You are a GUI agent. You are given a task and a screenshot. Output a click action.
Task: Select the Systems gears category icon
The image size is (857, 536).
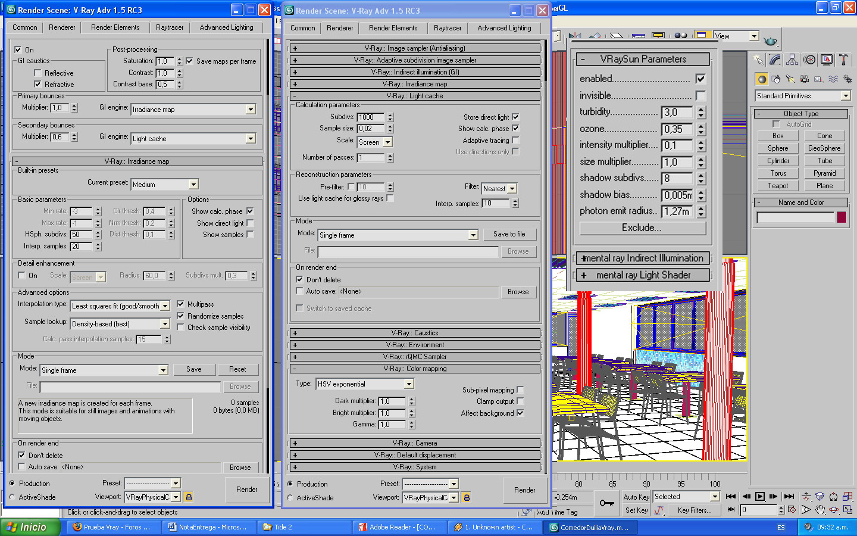(847, 79)
